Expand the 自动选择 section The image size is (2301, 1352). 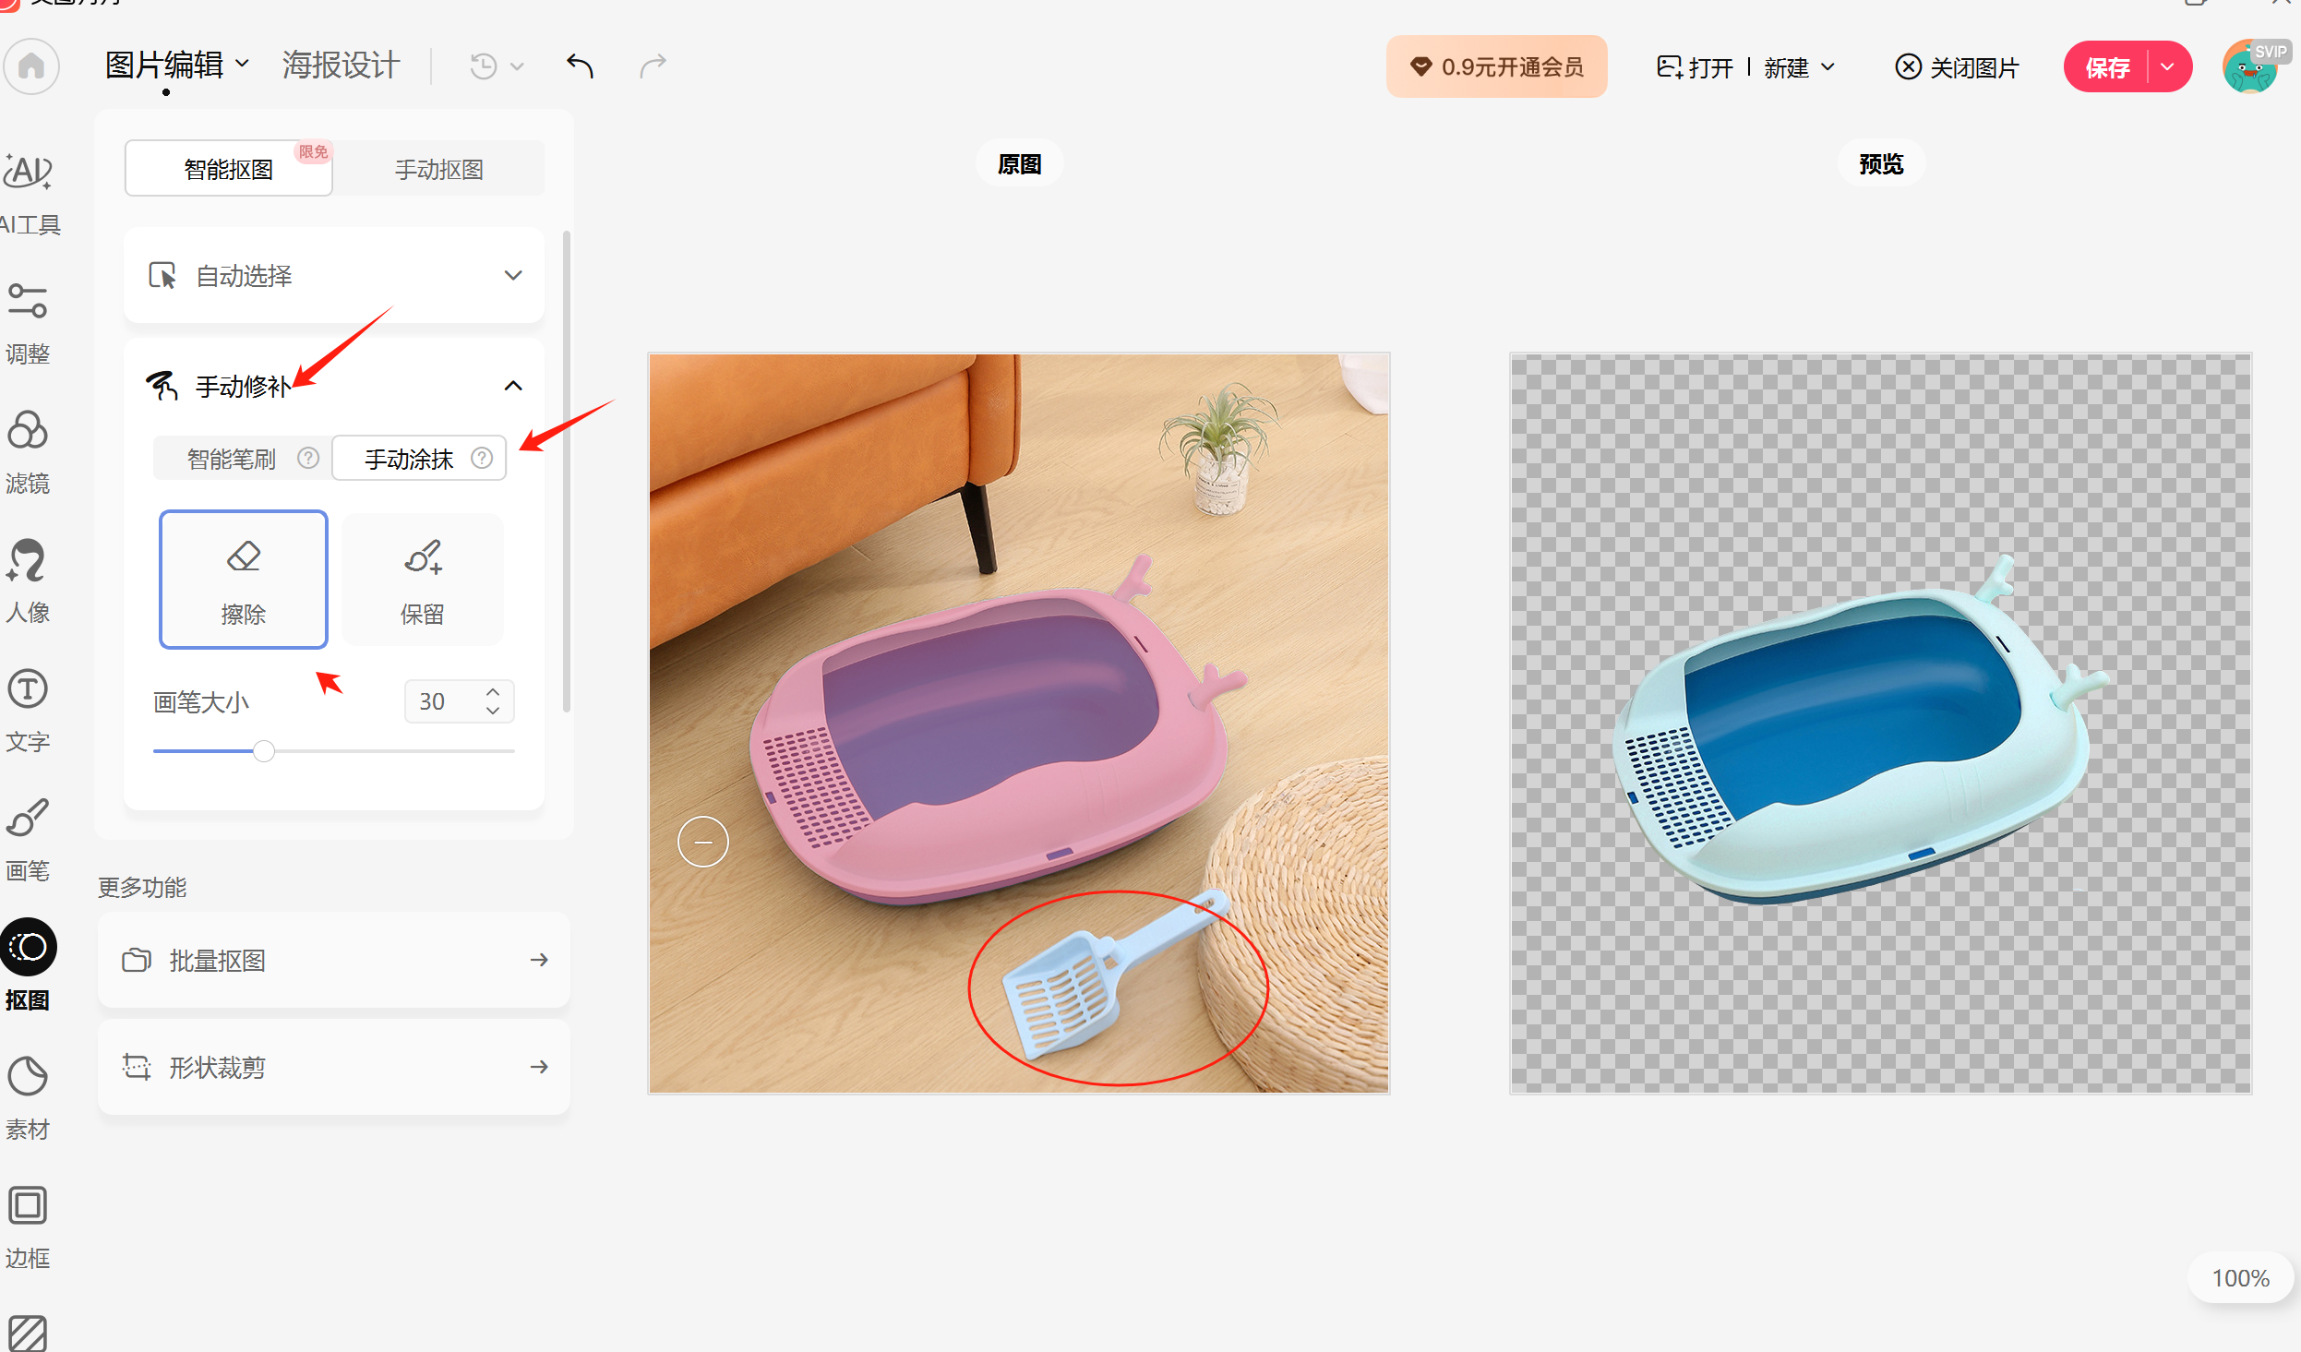(x=334, y=275)
